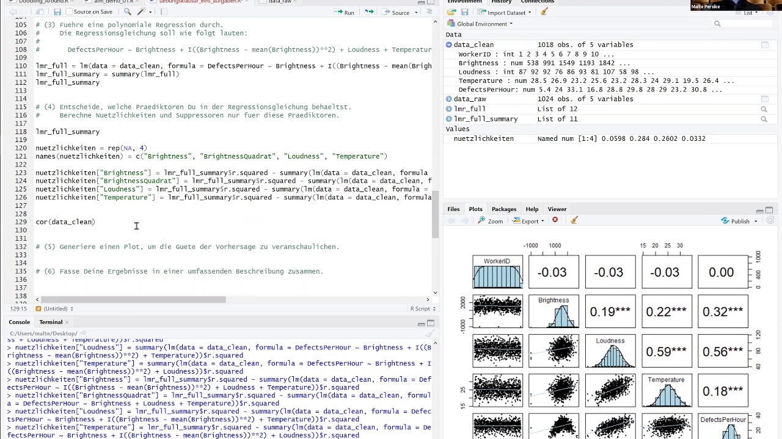The image size is (782, 439).
Task: Switch to the Packages tab
Action: (x=504, y=209)
